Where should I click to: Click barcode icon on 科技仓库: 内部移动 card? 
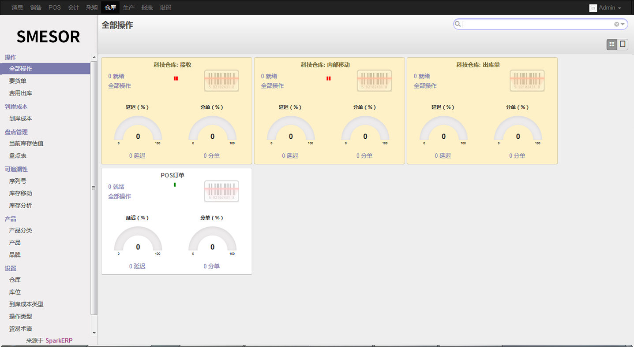[x=374, y=81]
